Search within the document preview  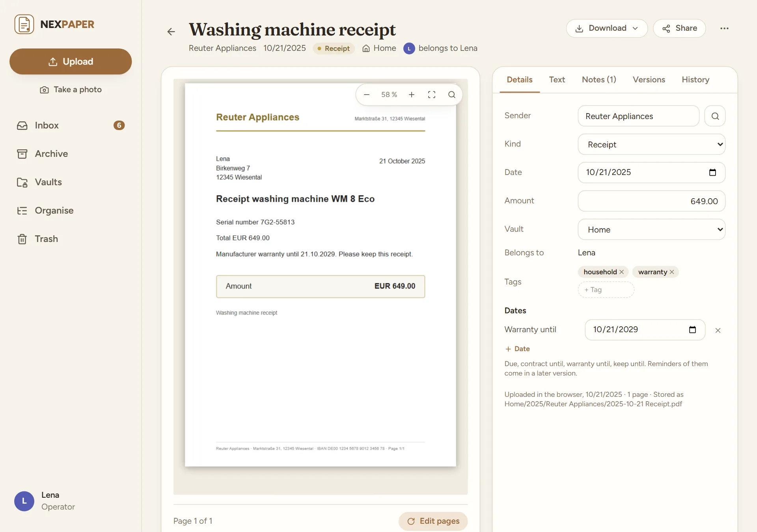click(452, 95)
